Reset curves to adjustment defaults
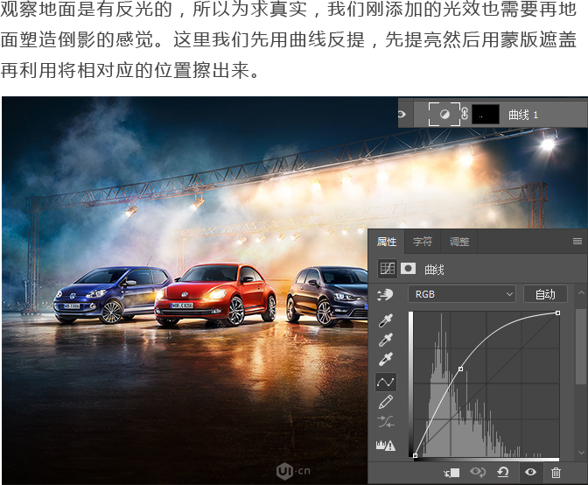This screenshot has height=485, width=588. click(503, 473)
